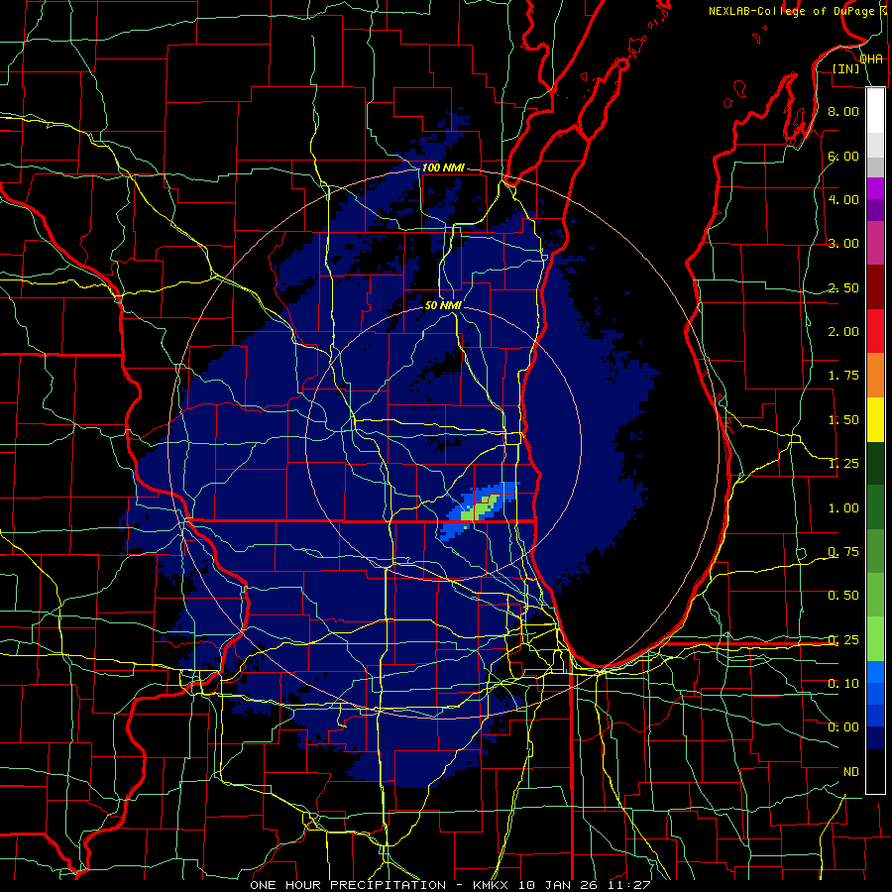Pick the lime green swatch above 0.25
This screenshot has width=892, height=892.
(x=875, y=639)
